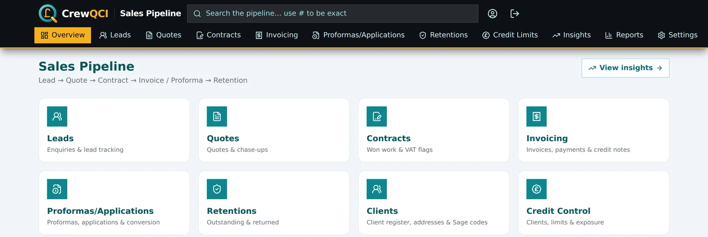Click the 'Sales Pipeline' page heading
The height and width of the screenshot is (237, 708).
tap(86, 67)
